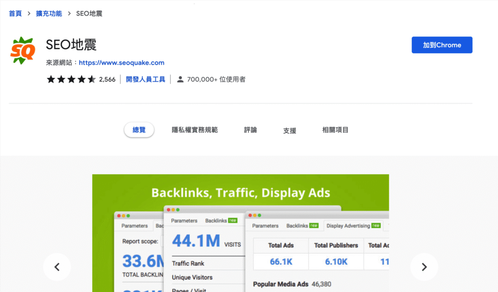The image size is (498, 292).
Task: Click the SEO地震 breadcrumb text
Action: click(89, 14)
